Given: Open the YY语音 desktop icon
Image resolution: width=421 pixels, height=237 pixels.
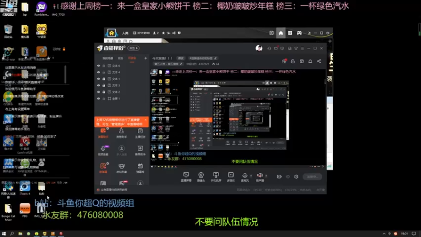Looking at the screenshot, I should point(42,31).
